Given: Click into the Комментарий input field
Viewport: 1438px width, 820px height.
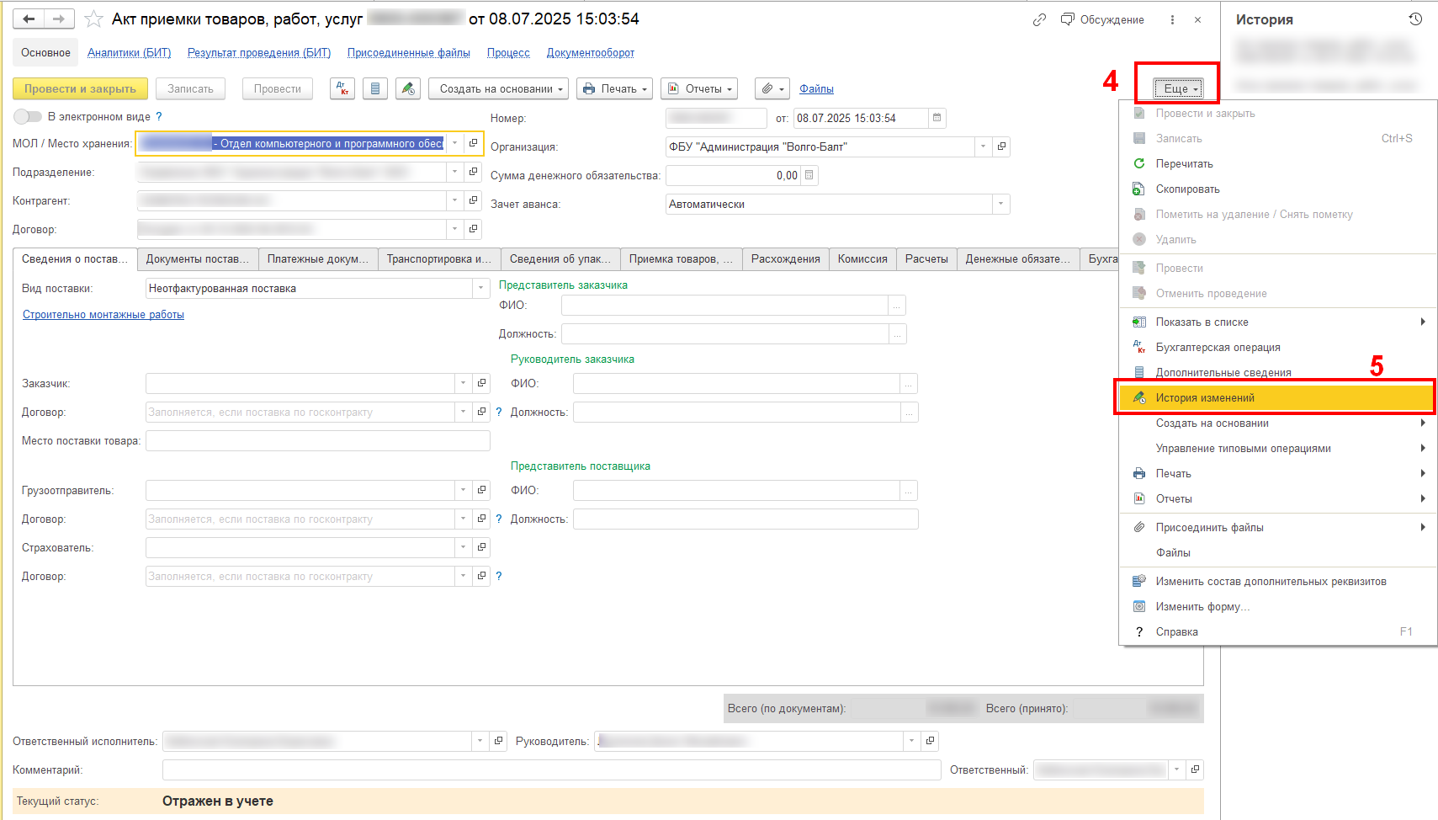Looking at the screenshot, I should tap(551, 769).
